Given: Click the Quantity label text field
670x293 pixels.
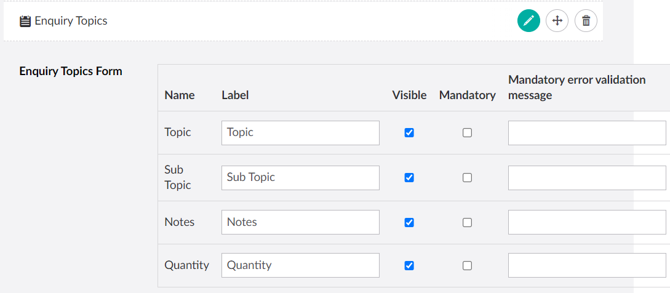Looking at the screenshot, I should click(300, 265).
